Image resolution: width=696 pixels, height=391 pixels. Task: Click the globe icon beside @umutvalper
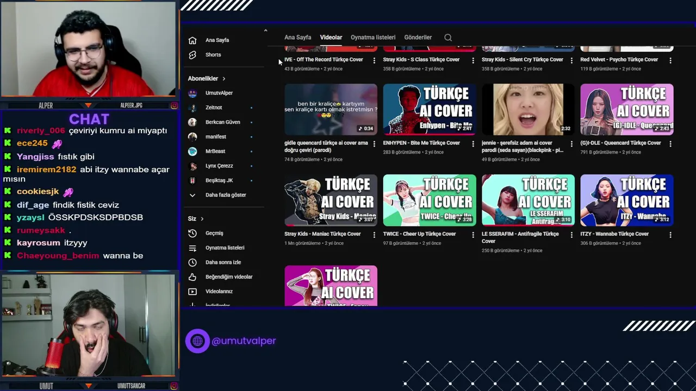(x=197, y=341)
